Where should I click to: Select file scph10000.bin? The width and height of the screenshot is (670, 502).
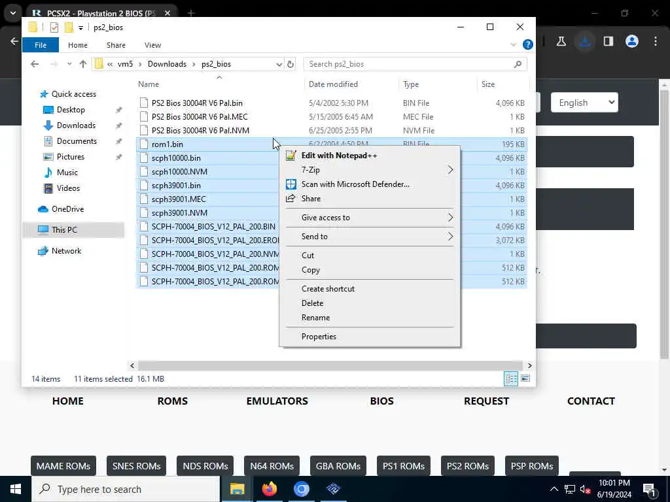[x=176, y=158]
